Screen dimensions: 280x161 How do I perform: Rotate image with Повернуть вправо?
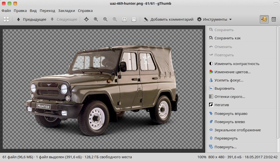(x=242, y=113)
